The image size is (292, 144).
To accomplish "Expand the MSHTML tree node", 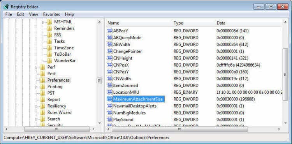I will (x=43, y=22).
